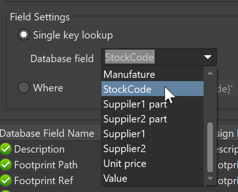Choose Suppiler1 part from the dropdown list
The width and height of the screenshot is (238, 192).
152,104
